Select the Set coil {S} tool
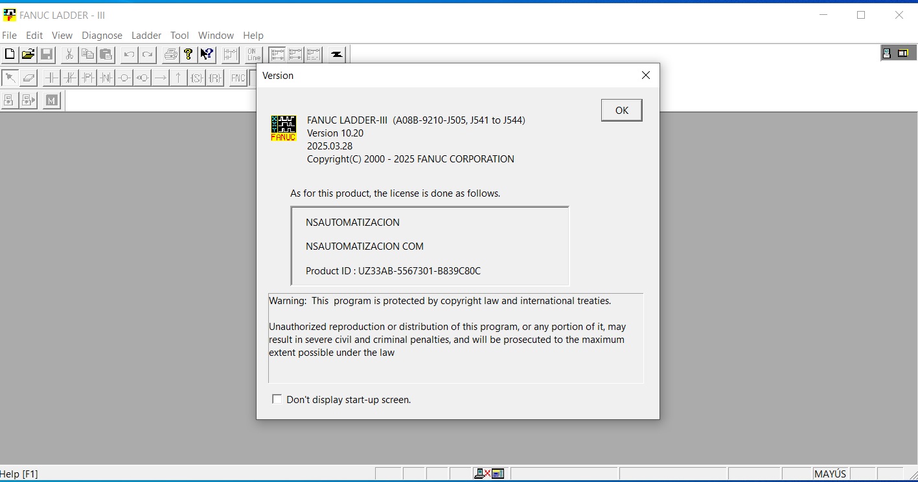This screenshot has height=482, width=918. pos(196,78)
